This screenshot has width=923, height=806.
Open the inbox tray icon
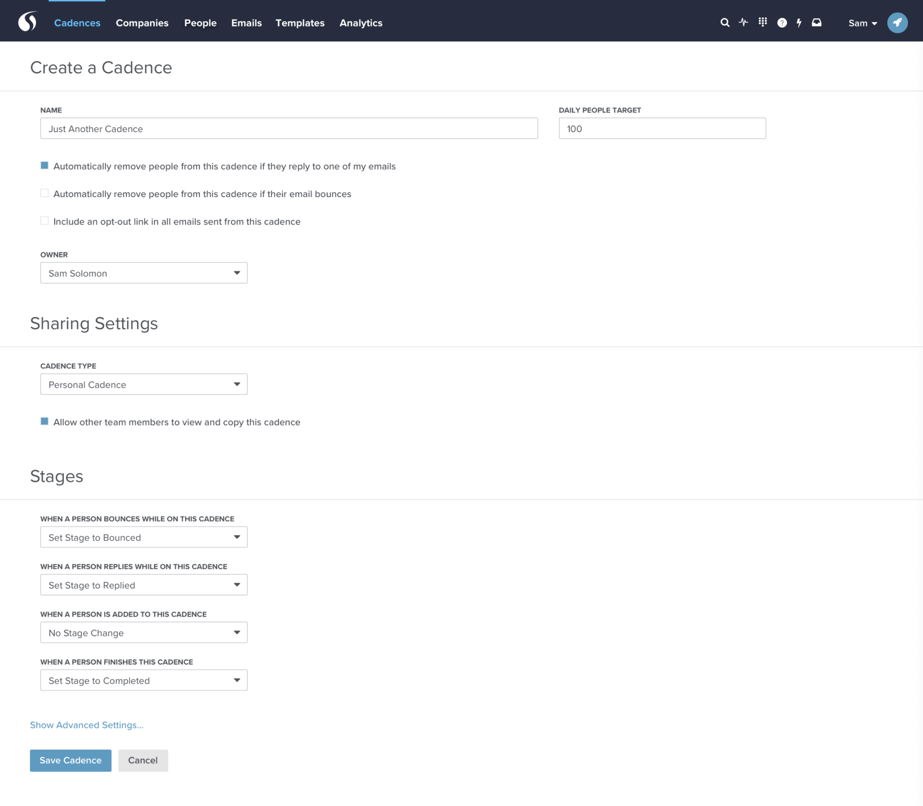click(816, 23)
